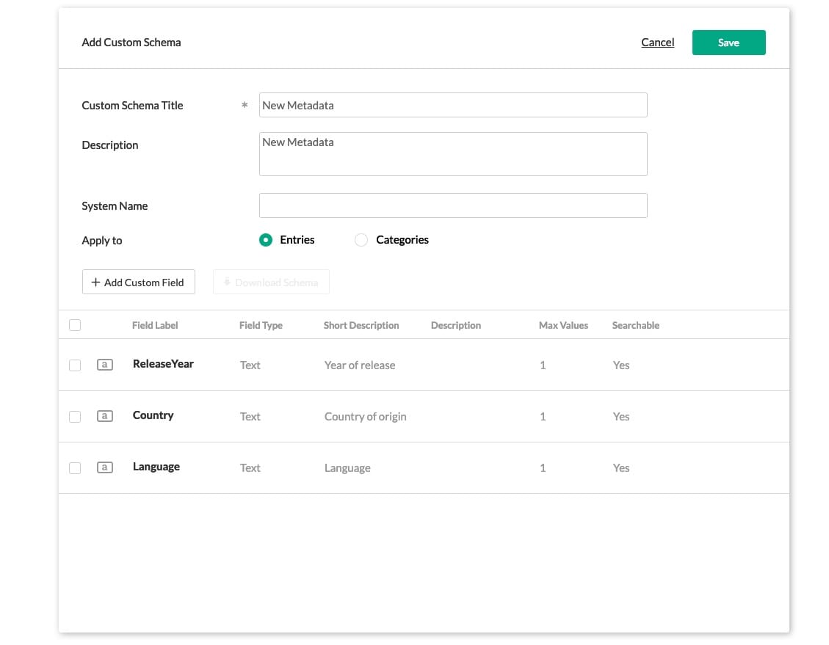829x645 pixels.
Task: Click the Description column header
Action: click(456, 325)
